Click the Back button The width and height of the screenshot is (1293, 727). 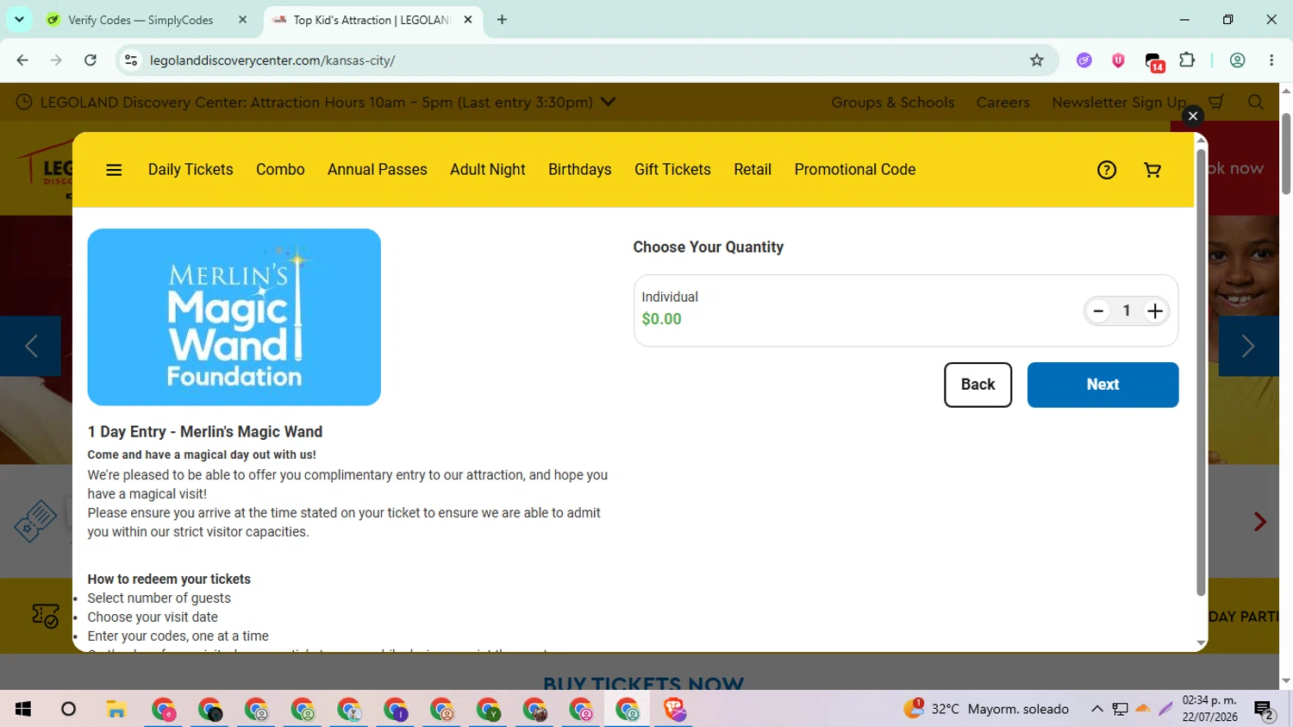click(978, 385)
